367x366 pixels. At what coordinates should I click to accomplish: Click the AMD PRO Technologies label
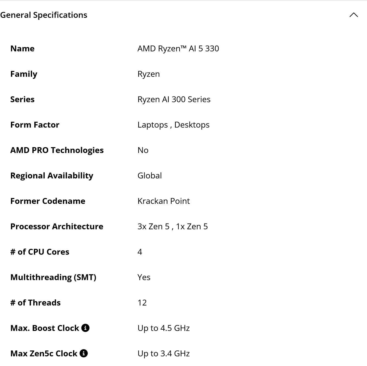(57, 150)
